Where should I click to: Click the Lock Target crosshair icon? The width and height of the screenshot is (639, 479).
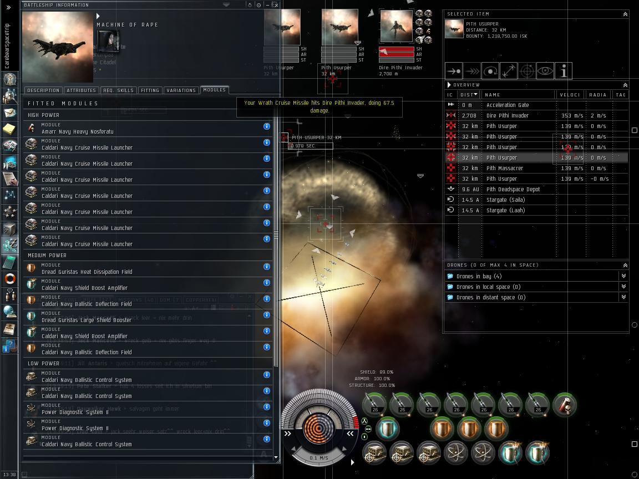pos(527,72)
